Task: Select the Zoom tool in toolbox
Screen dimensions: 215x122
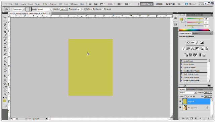Action: click(x=5, y=94)
